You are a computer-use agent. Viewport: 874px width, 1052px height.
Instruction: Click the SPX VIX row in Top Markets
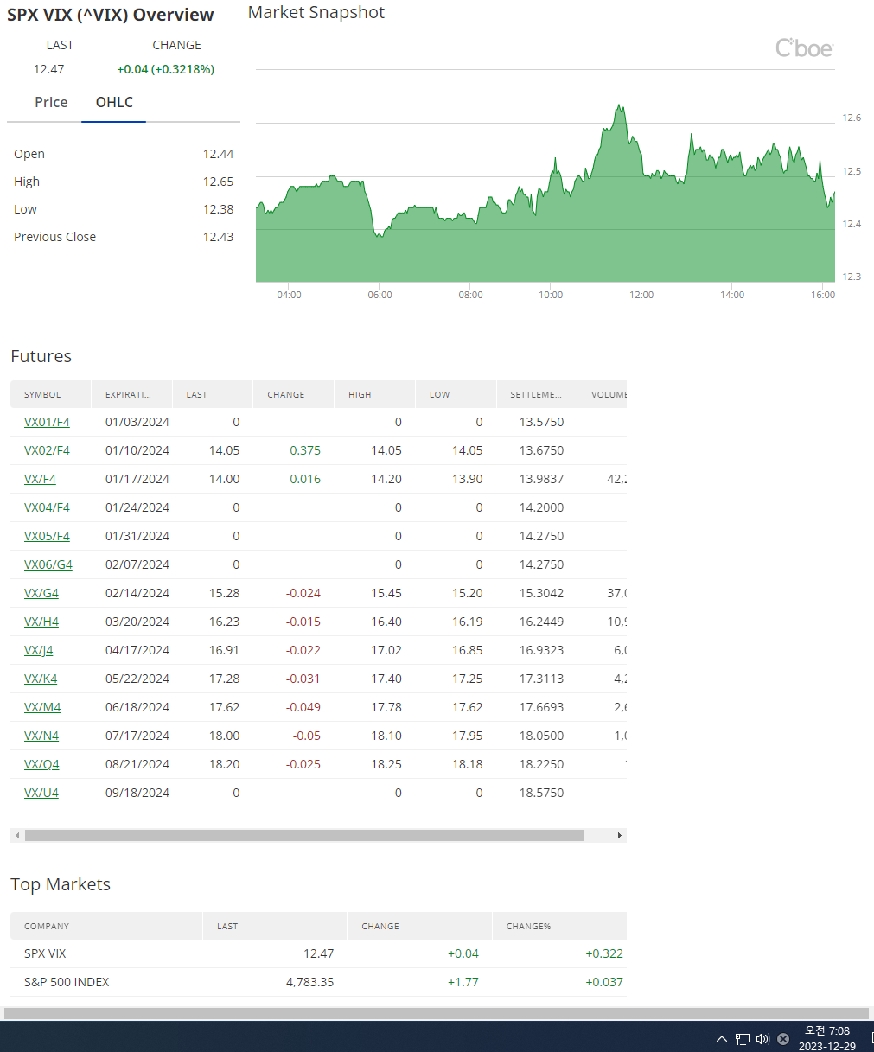tap(318, 953)
